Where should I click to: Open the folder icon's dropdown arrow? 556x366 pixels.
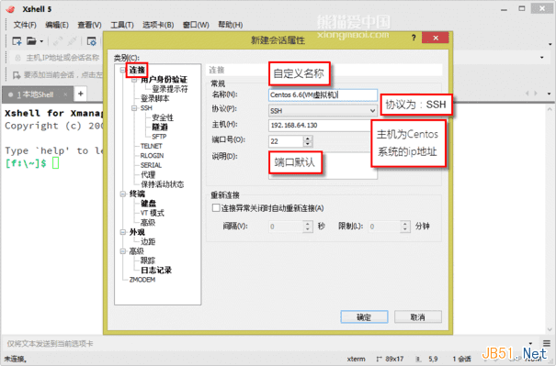(x=41, y=41)
